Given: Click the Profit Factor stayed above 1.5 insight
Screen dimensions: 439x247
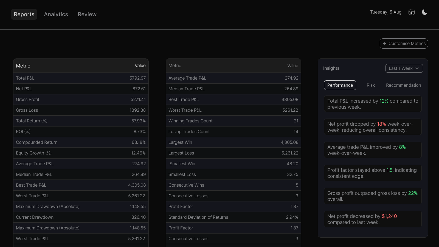Looking at the screenshot, I should [x=373, y=173].
